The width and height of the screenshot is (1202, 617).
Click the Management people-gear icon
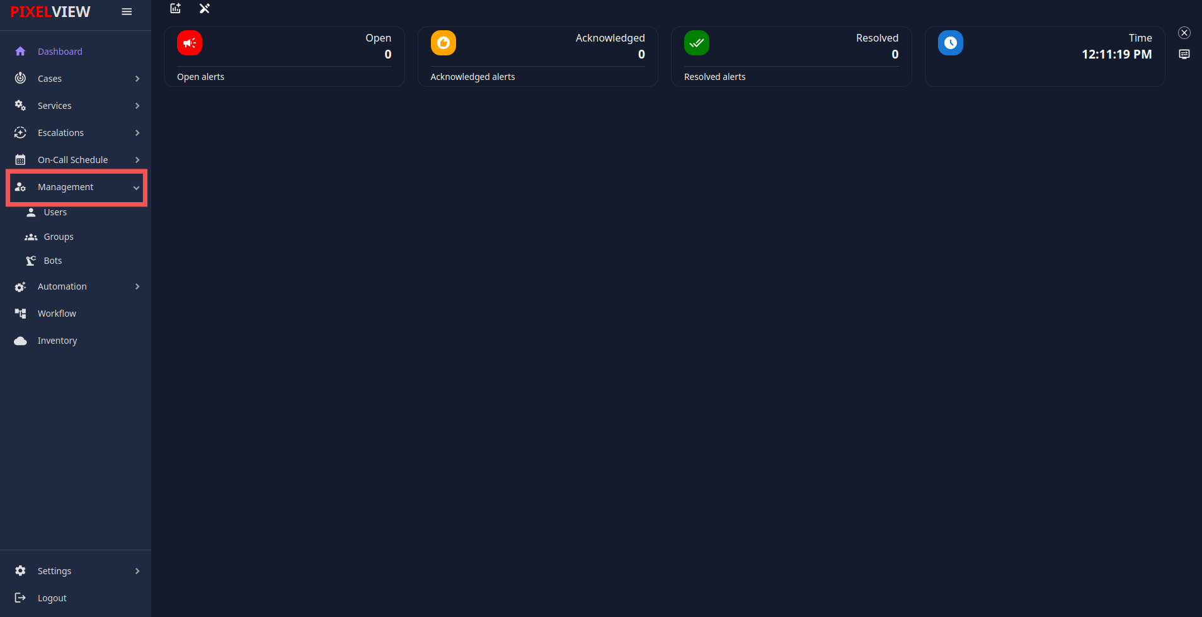(20, 187)
